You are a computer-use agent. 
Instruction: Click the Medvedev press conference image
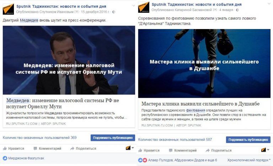point(69,60)
